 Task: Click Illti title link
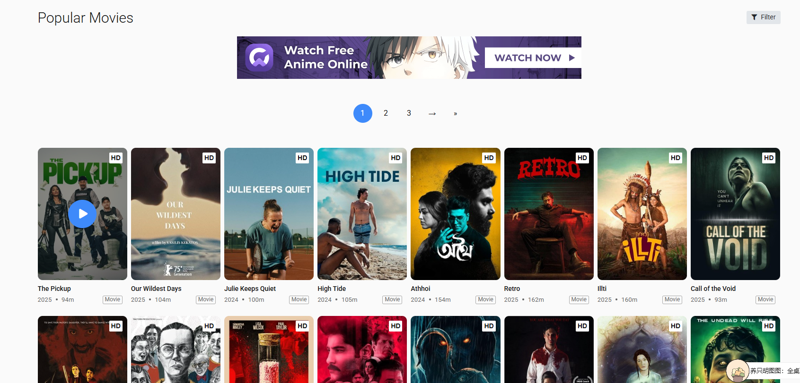coord(602,289)
